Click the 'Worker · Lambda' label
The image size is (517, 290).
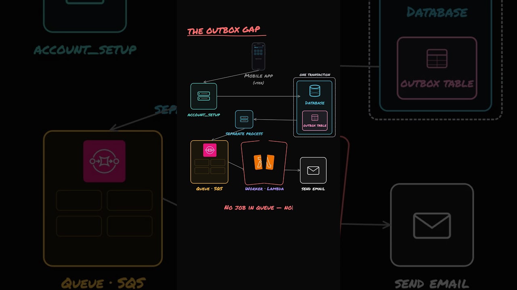(264, 189)
